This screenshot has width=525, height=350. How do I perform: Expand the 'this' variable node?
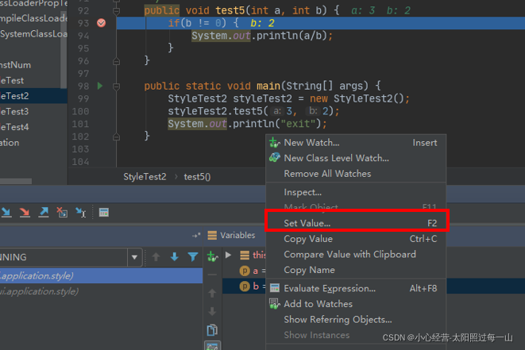pyautogui.click(x=229, y=255)
